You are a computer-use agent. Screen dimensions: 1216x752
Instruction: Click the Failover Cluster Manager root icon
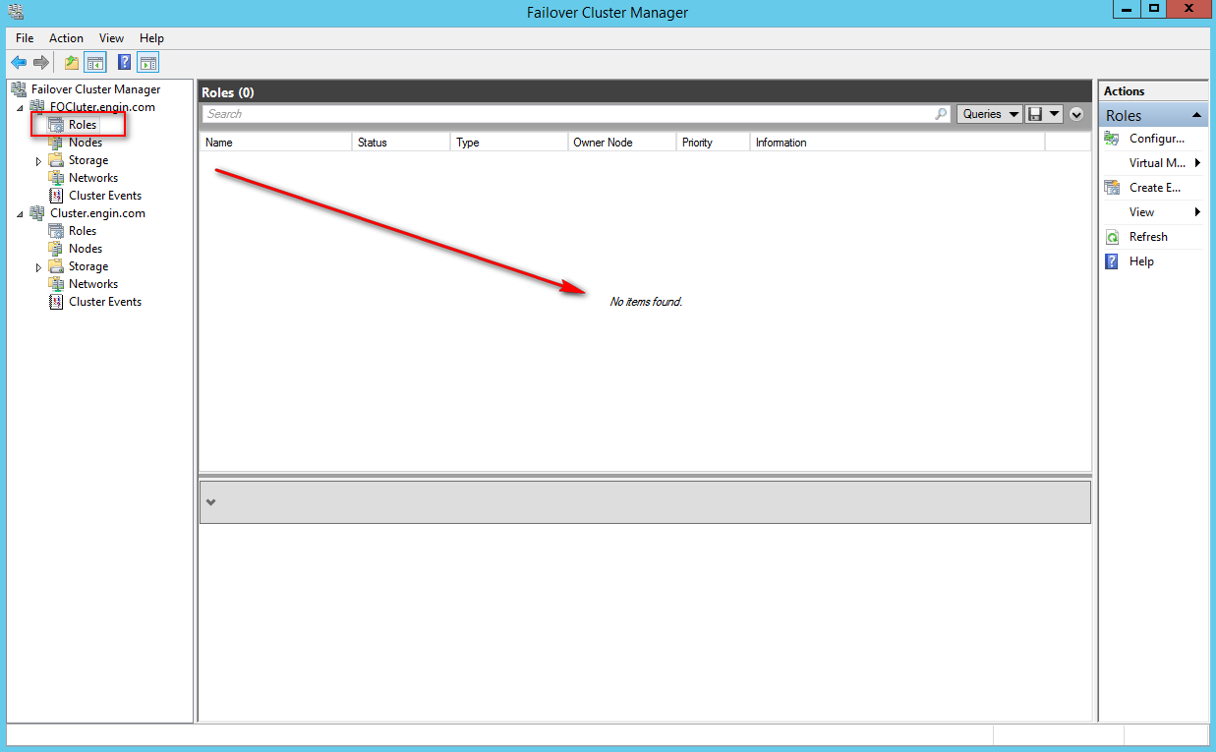tap(19, 89)
